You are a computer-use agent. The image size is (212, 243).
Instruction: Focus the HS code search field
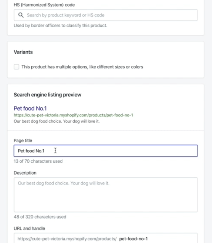click(x=106, y=15)
